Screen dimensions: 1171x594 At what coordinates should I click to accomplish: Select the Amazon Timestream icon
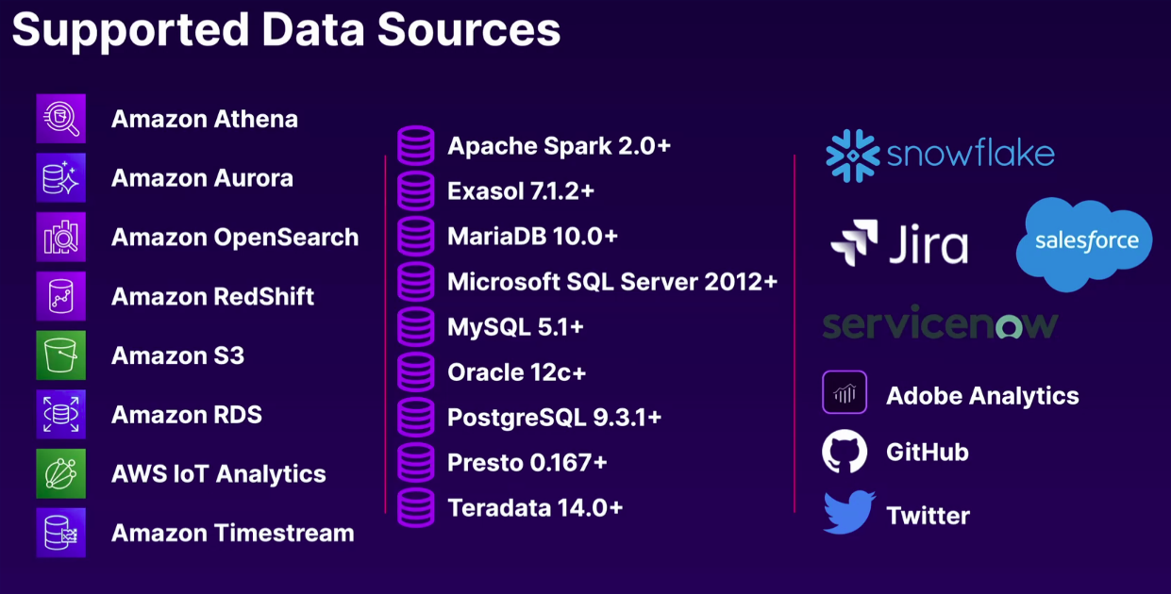[x=61, y=533]
